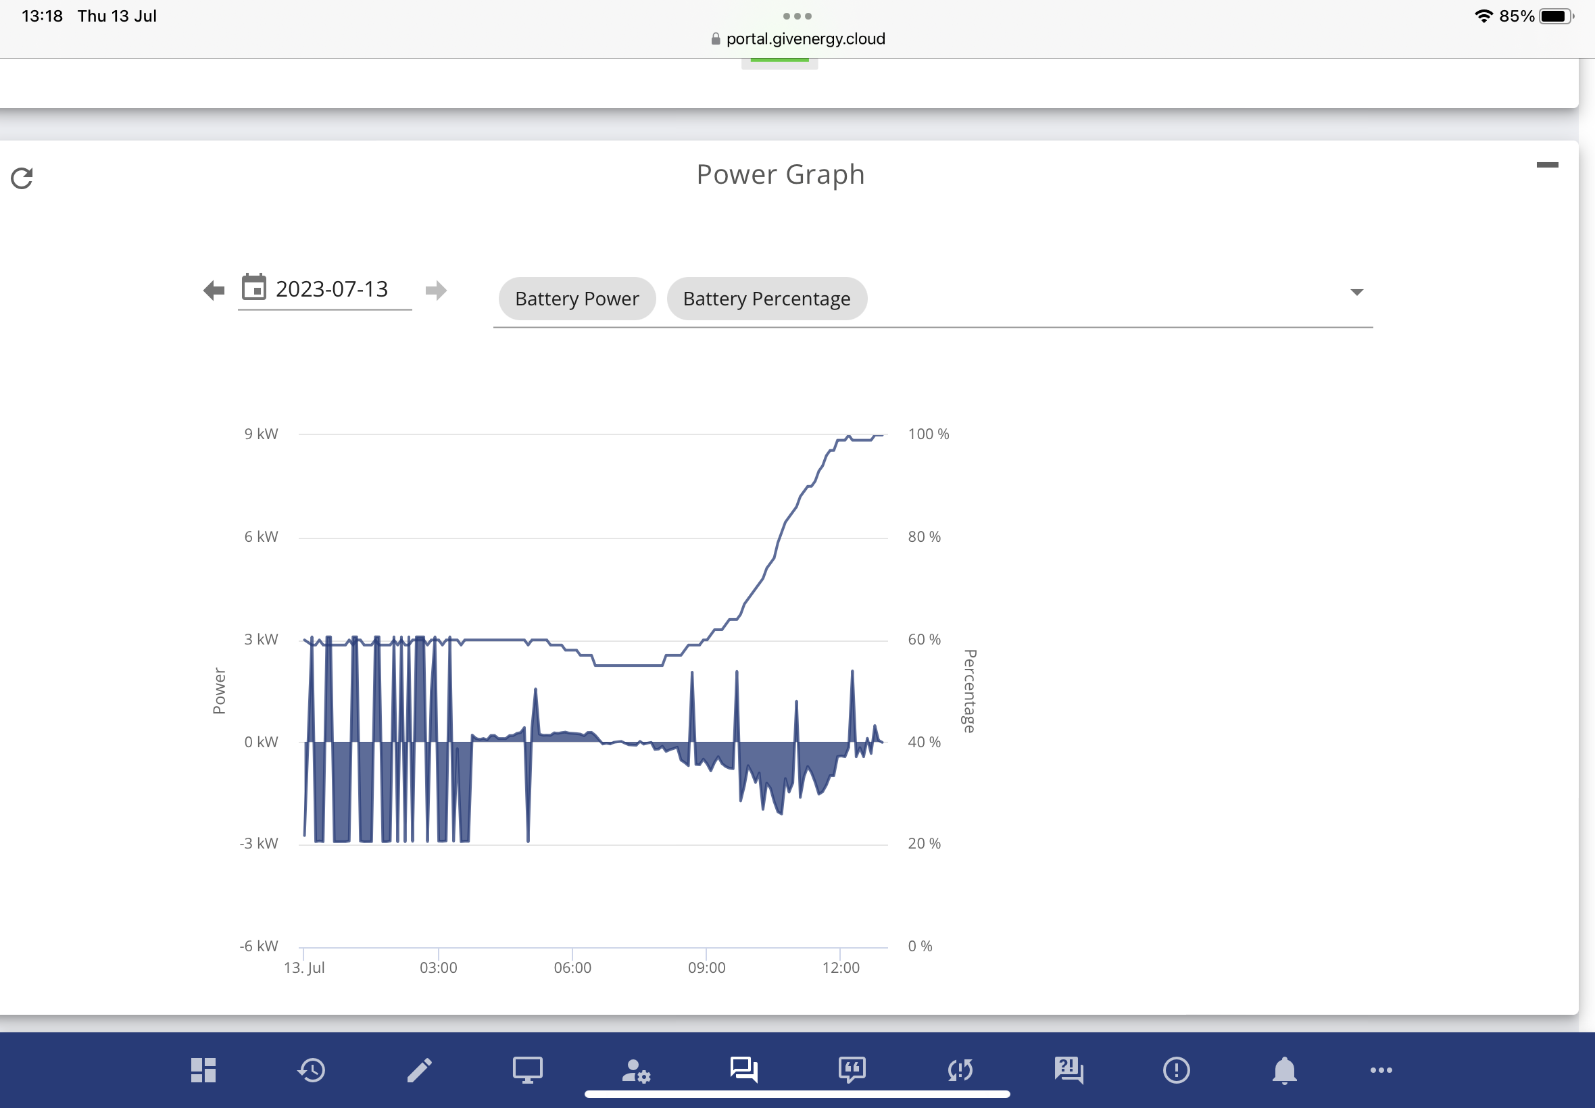
Task: Remove the Battery Percentage chip
Action: click(766, 299)
